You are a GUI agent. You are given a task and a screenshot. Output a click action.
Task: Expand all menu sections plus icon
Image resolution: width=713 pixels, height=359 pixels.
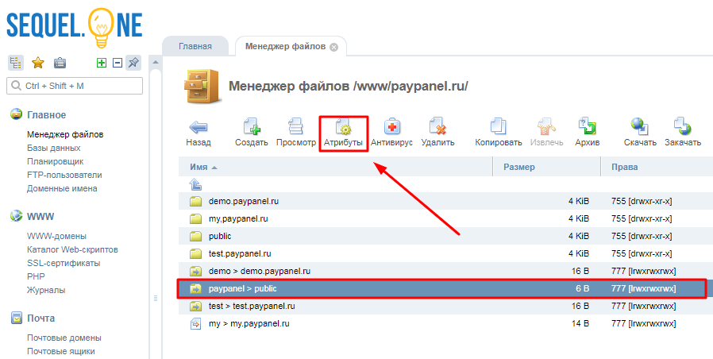tap(102, 63)
